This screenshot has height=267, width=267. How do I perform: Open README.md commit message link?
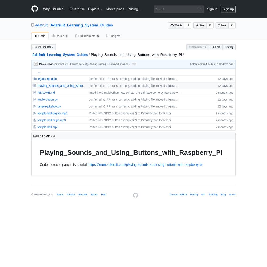point(135,93)
